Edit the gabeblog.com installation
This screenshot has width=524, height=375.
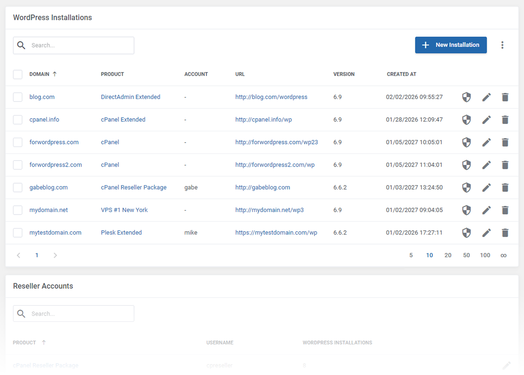[x=486, y=188]
